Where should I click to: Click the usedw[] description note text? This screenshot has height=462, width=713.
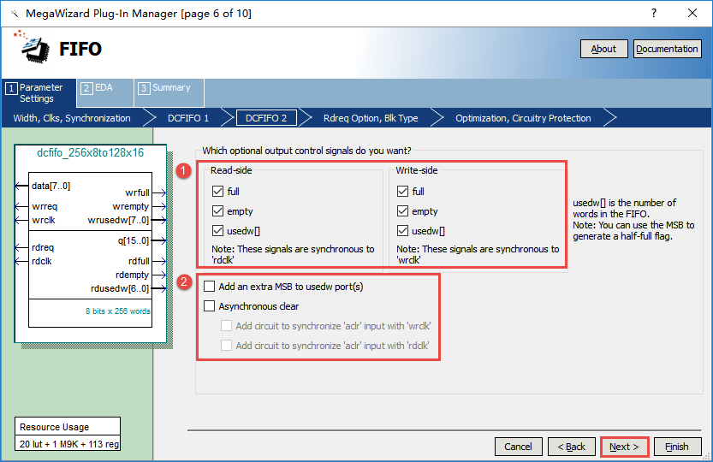coord(633,219)
